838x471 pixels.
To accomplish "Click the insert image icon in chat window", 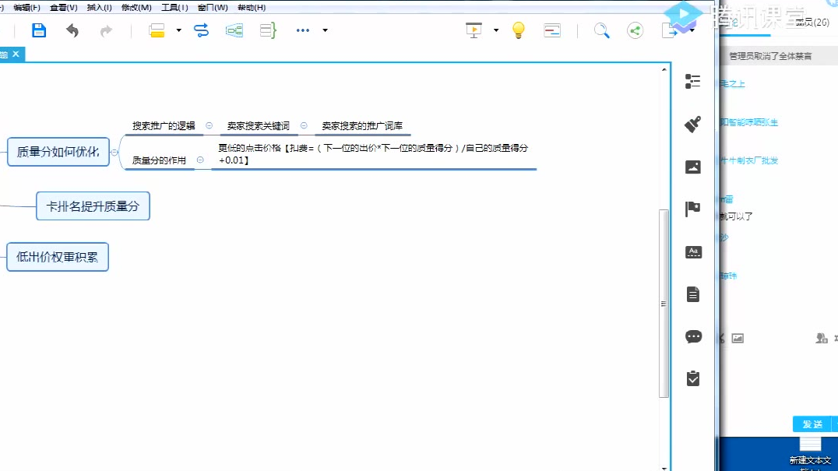I will click(x=738, y=338).
